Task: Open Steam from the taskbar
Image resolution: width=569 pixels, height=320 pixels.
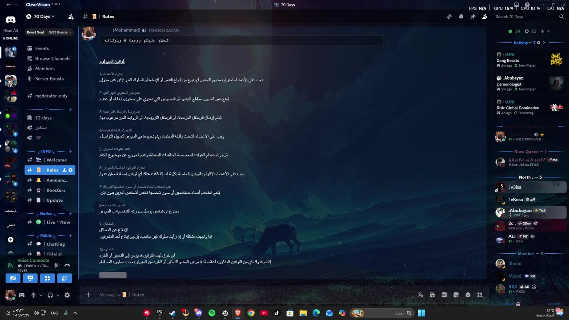Action: pyautogui.click(x=172, y=313)
